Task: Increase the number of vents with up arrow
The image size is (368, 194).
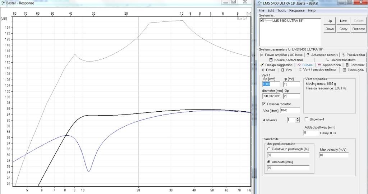Action: 298,118
